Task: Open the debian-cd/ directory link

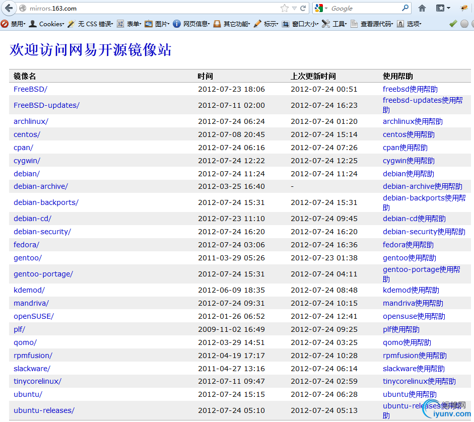Action: [x=32, y=219]
